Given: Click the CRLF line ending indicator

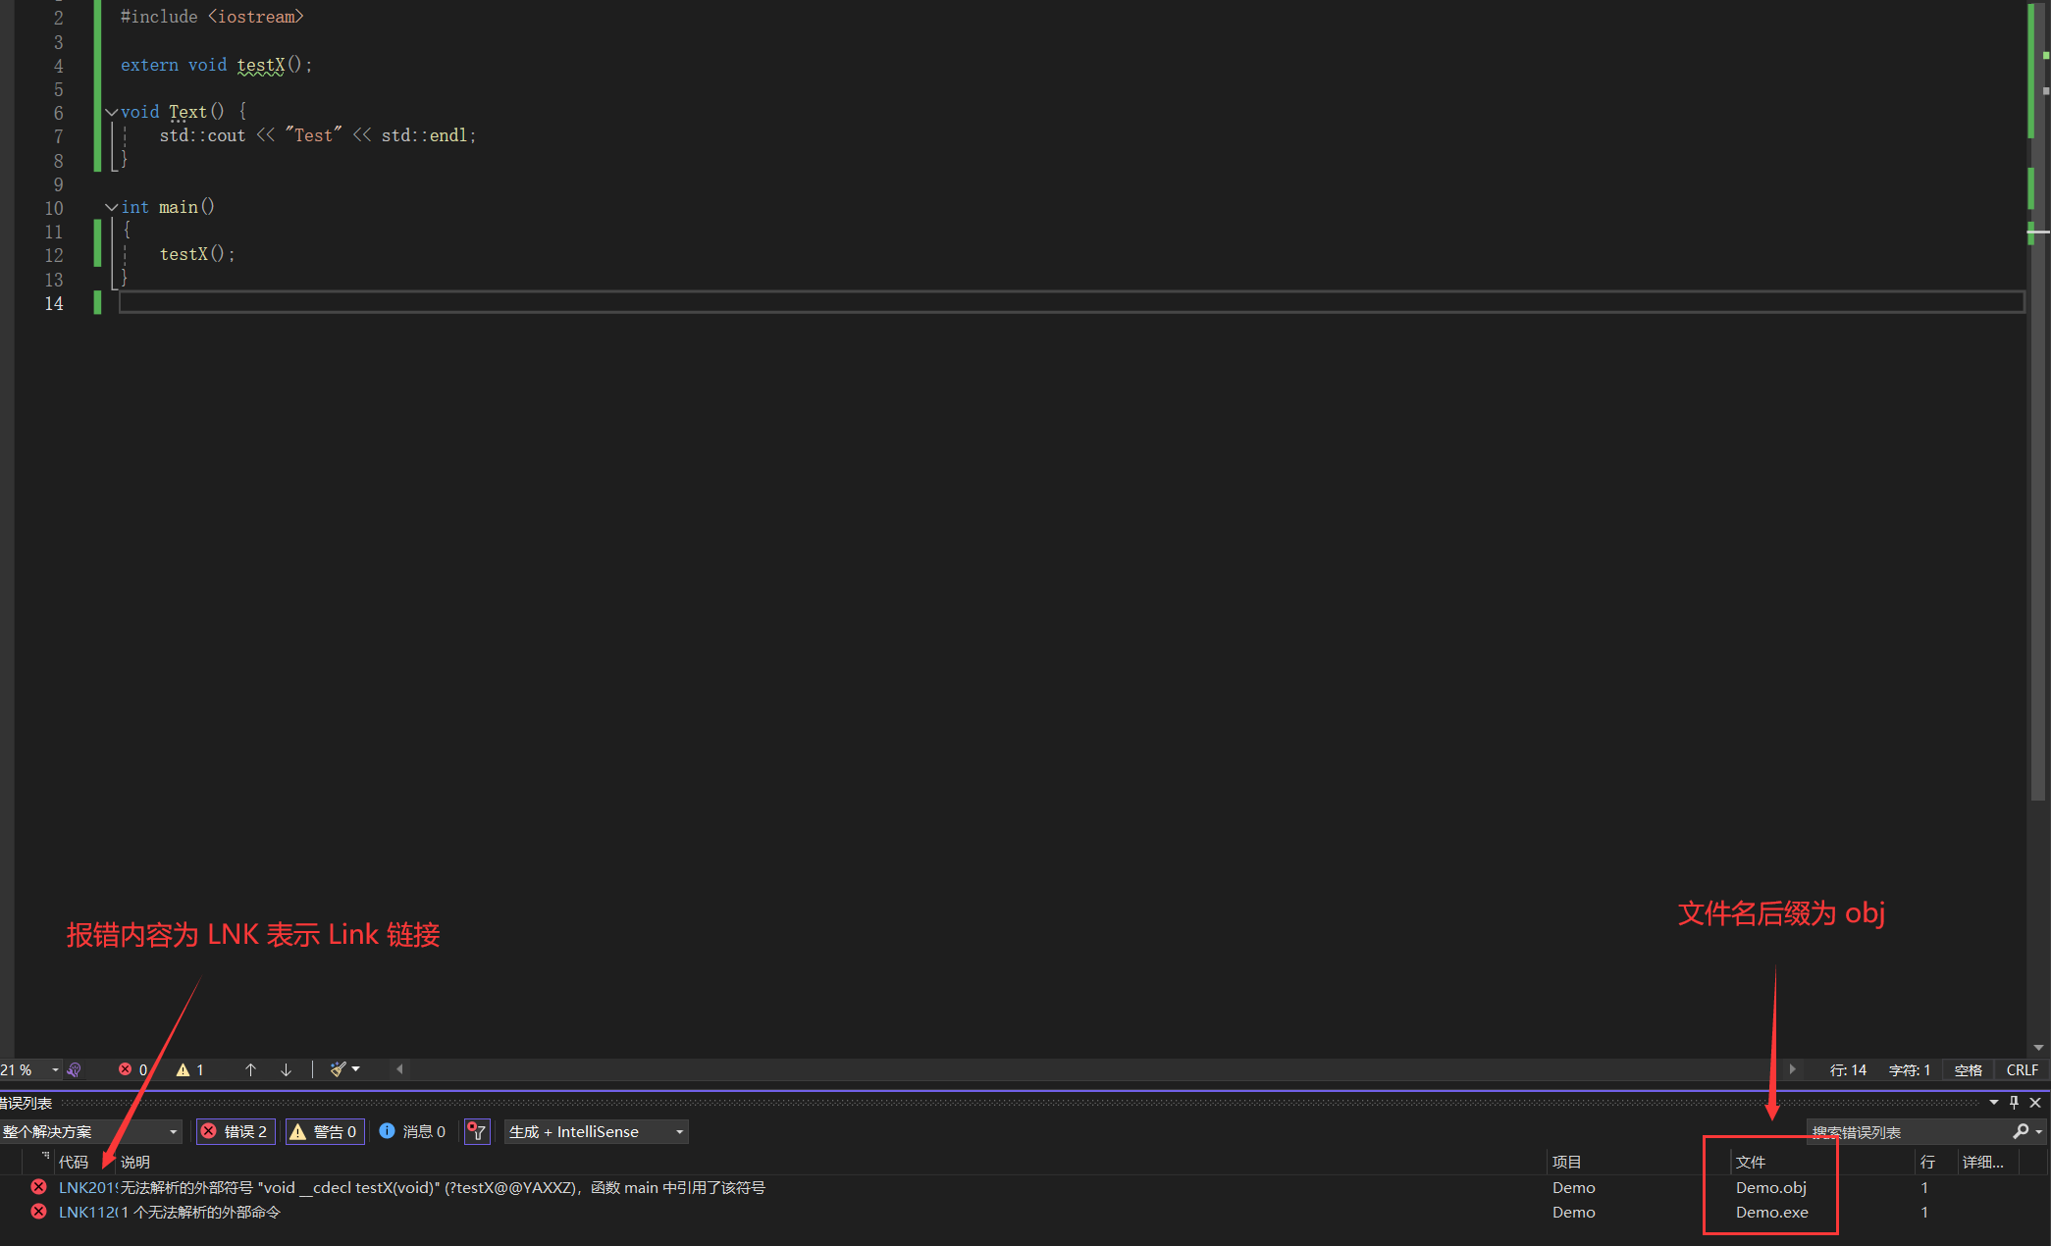Looking at the screenshot, I should coord(2022,1069).
